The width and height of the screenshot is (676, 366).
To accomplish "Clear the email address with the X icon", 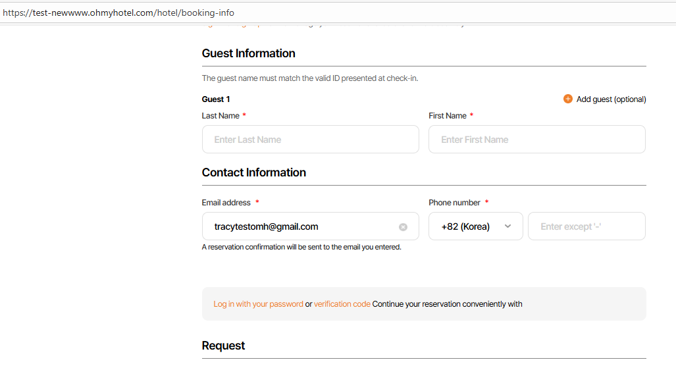I will click(x=403, y=227).
